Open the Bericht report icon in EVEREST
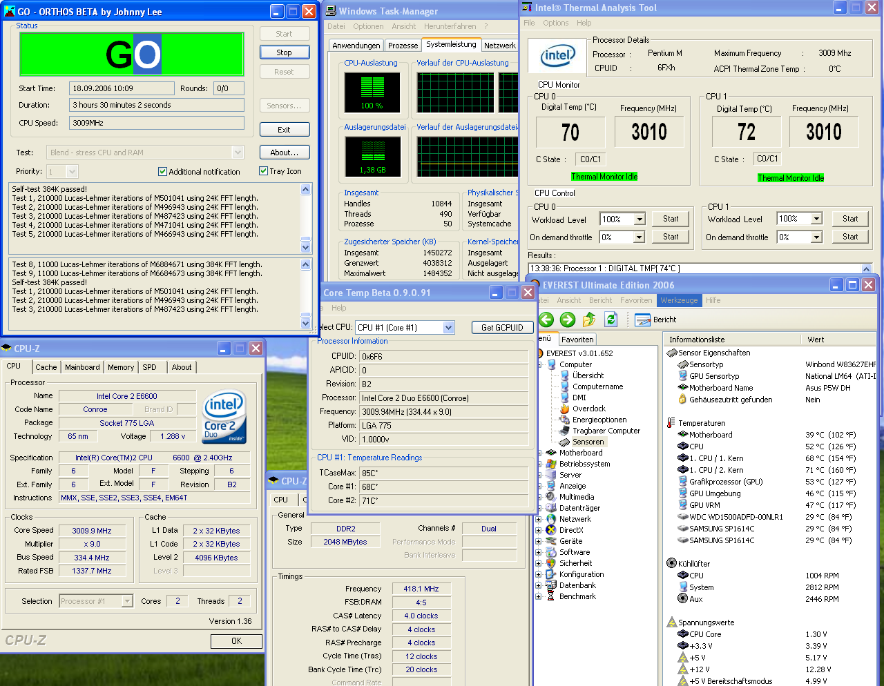Image resolution: width=884 pixels, height=686 pixels. pyautogui.click(x=643, y=320)
